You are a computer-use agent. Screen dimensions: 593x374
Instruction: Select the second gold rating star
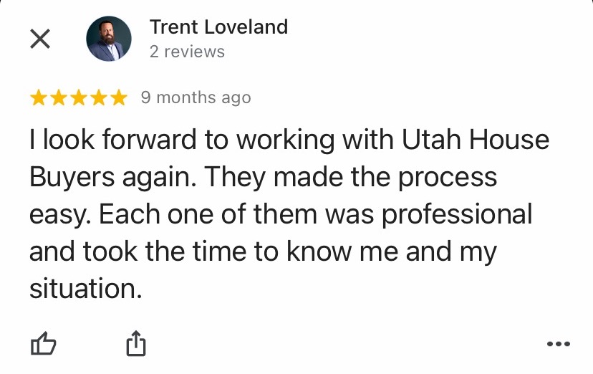(59, 97)
